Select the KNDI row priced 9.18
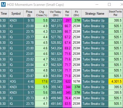 (x=61, y=20)
